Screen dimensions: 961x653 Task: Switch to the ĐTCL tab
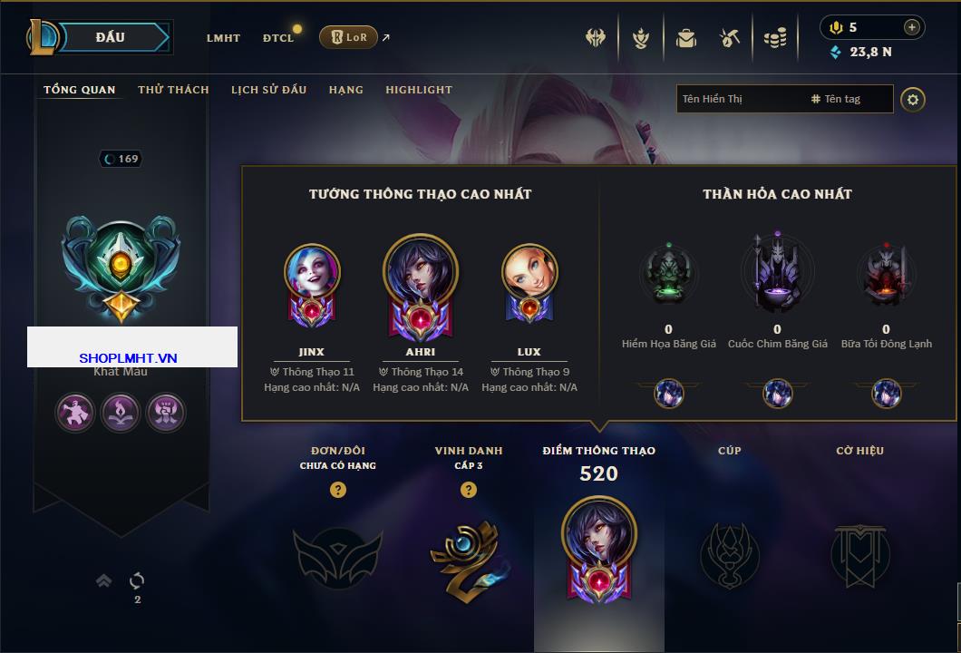coord(278,38)
